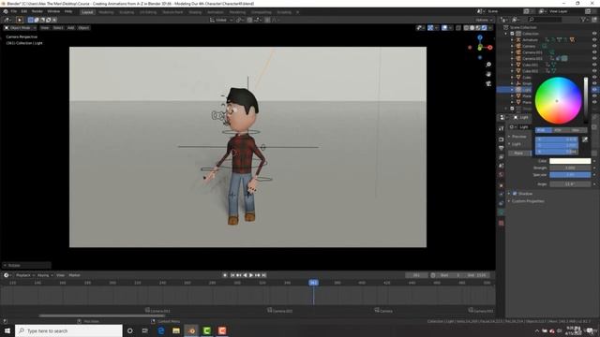This screenshot has width=600, height=337.
Task: Select wireframe viewport shading icon
Action: coord(466,28)
